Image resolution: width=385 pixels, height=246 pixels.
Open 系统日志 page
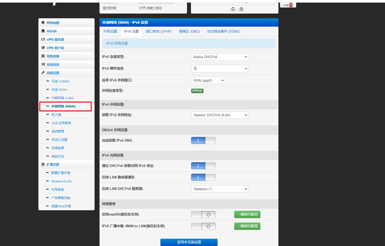58,156
